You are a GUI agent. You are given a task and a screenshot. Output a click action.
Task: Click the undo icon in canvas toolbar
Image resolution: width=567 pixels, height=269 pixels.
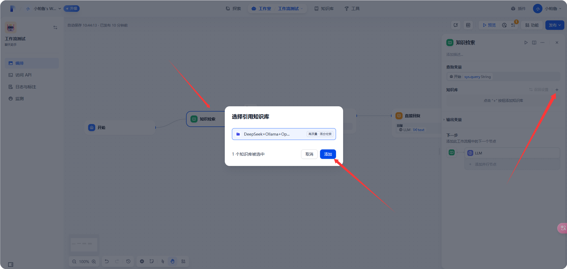tap(107, 261)
